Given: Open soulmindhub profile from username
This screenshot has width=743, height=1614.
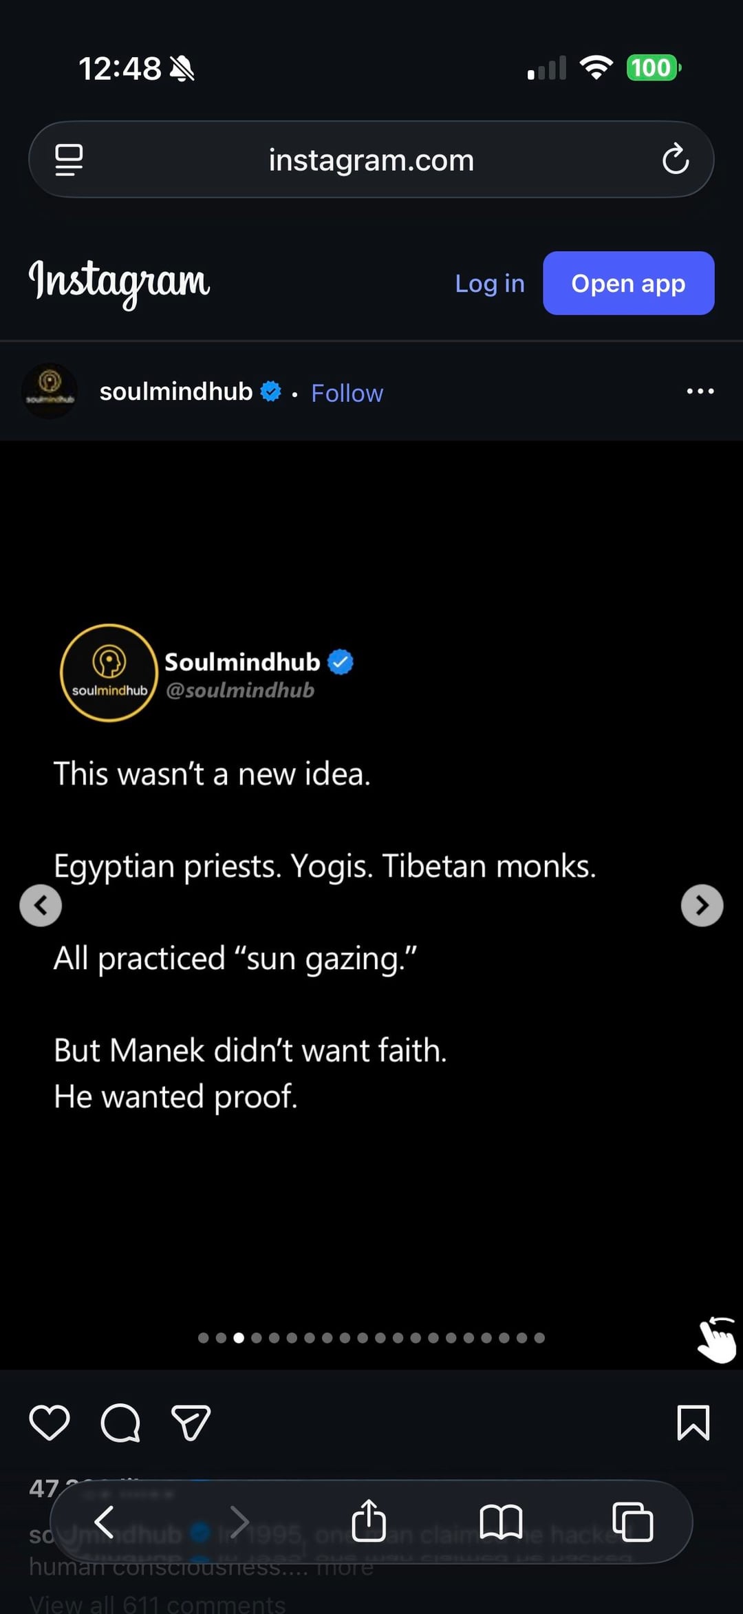Looking at the screenshot, I should [176, 392].
